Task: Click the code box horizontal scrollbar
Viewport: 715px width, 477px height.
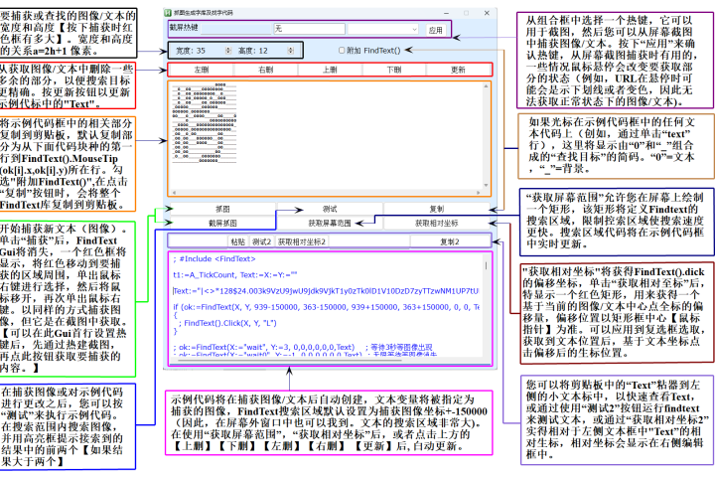Action: coord(326,360)
